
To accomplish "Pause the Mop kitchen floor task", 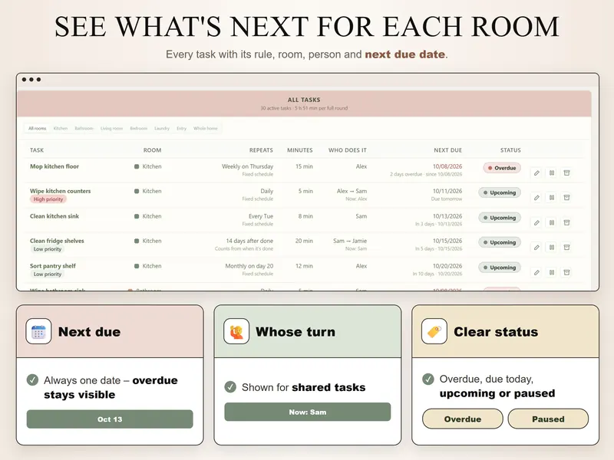I will coord(551,173).
